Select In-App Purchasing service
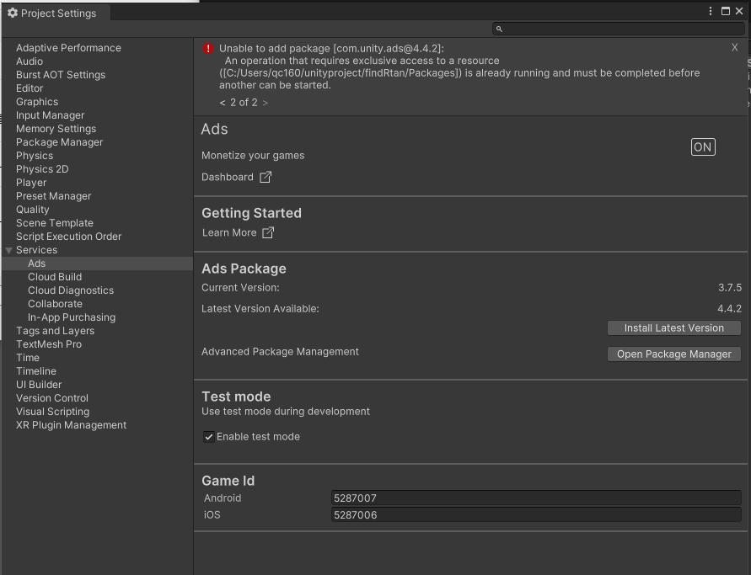The height and width of the screenshot is (575, 751). coord(72,317)
